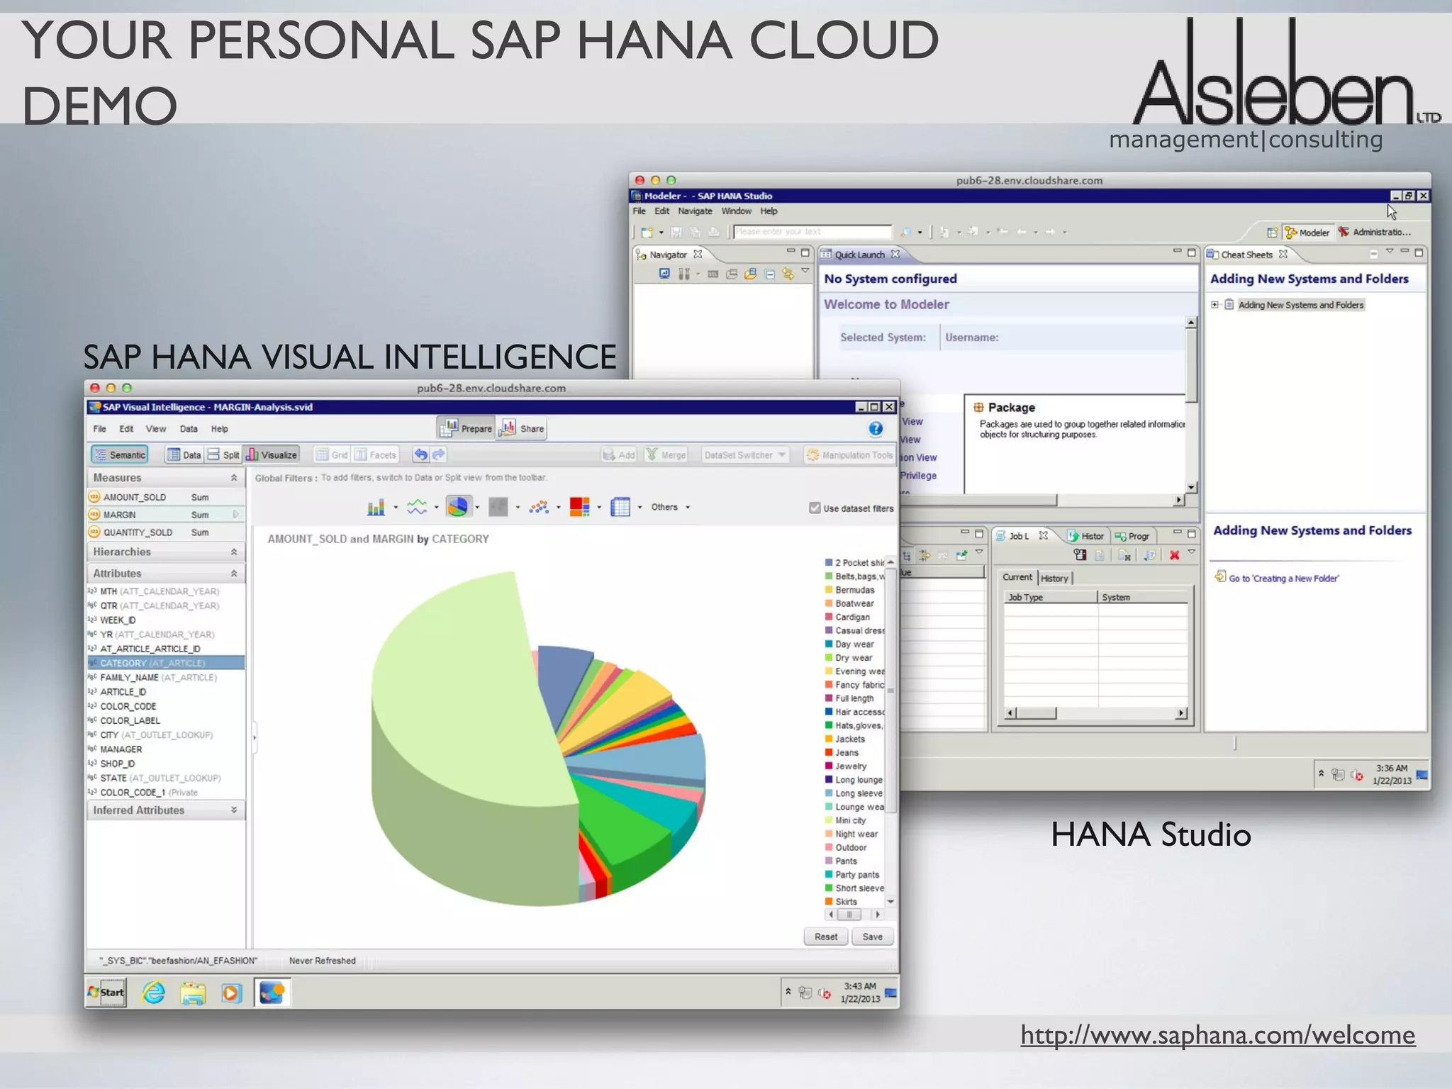Image resolution: width=1452 pixels, height=1089 pixels.
Task: Toggle the Share mode button
Action: click(522, 428)
